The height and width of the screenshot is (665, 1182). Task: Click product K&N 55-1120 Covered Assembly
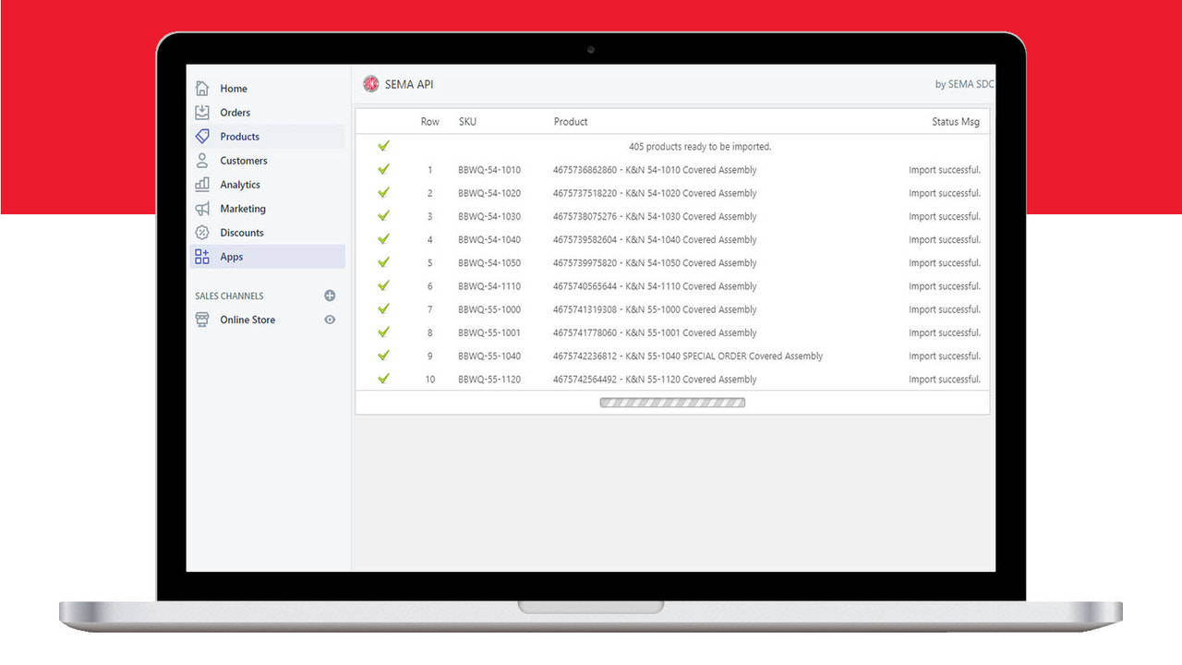click(655, 379)
